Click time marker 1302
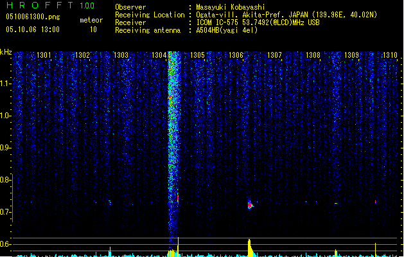Viewport: 404px width, 257px height. [x=82, y=55]
